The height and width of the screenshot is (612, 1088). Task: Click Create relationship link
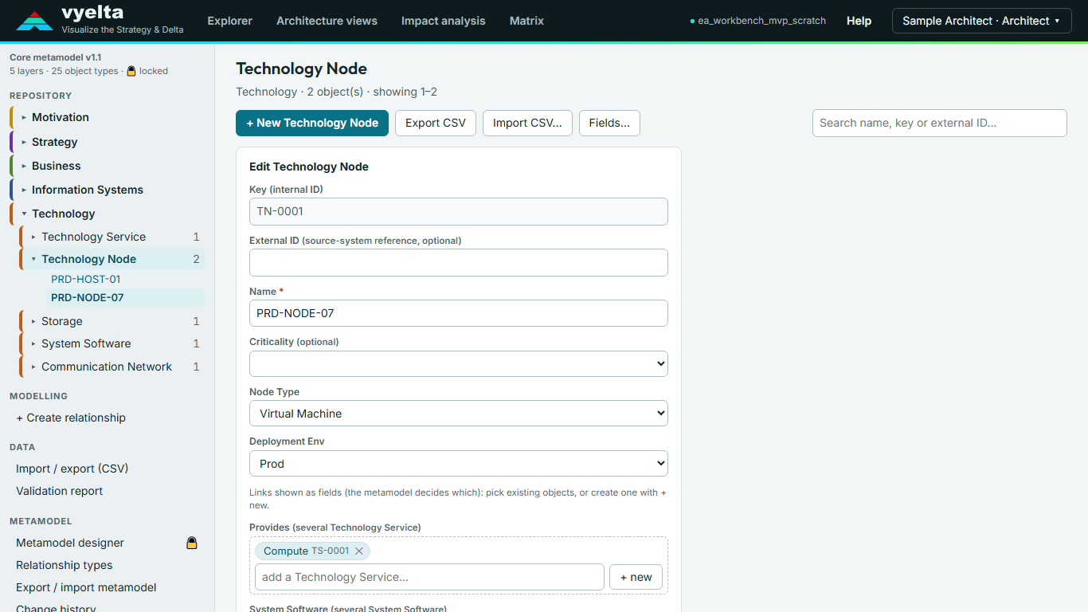[x=71, y=418]
